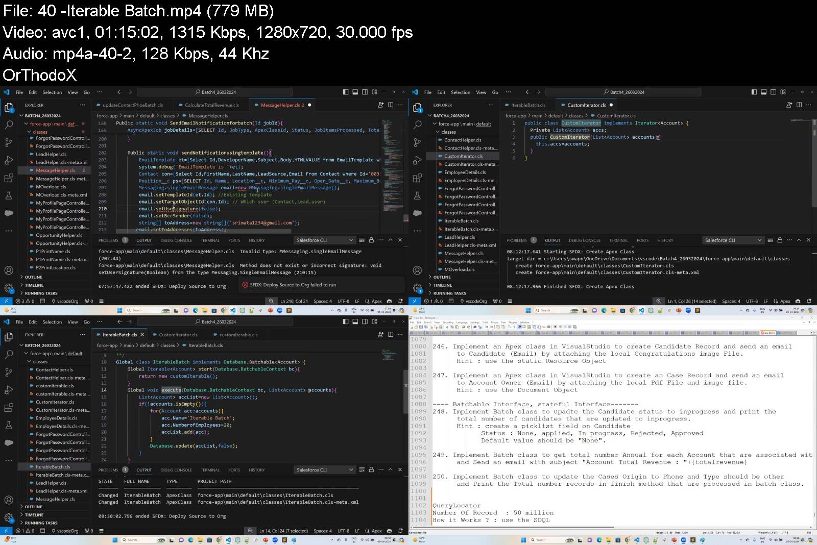This screenshot has height=545, width=817.
Task: Split editor right in MessageHelper.cls window
Action: tap(391, 105)
